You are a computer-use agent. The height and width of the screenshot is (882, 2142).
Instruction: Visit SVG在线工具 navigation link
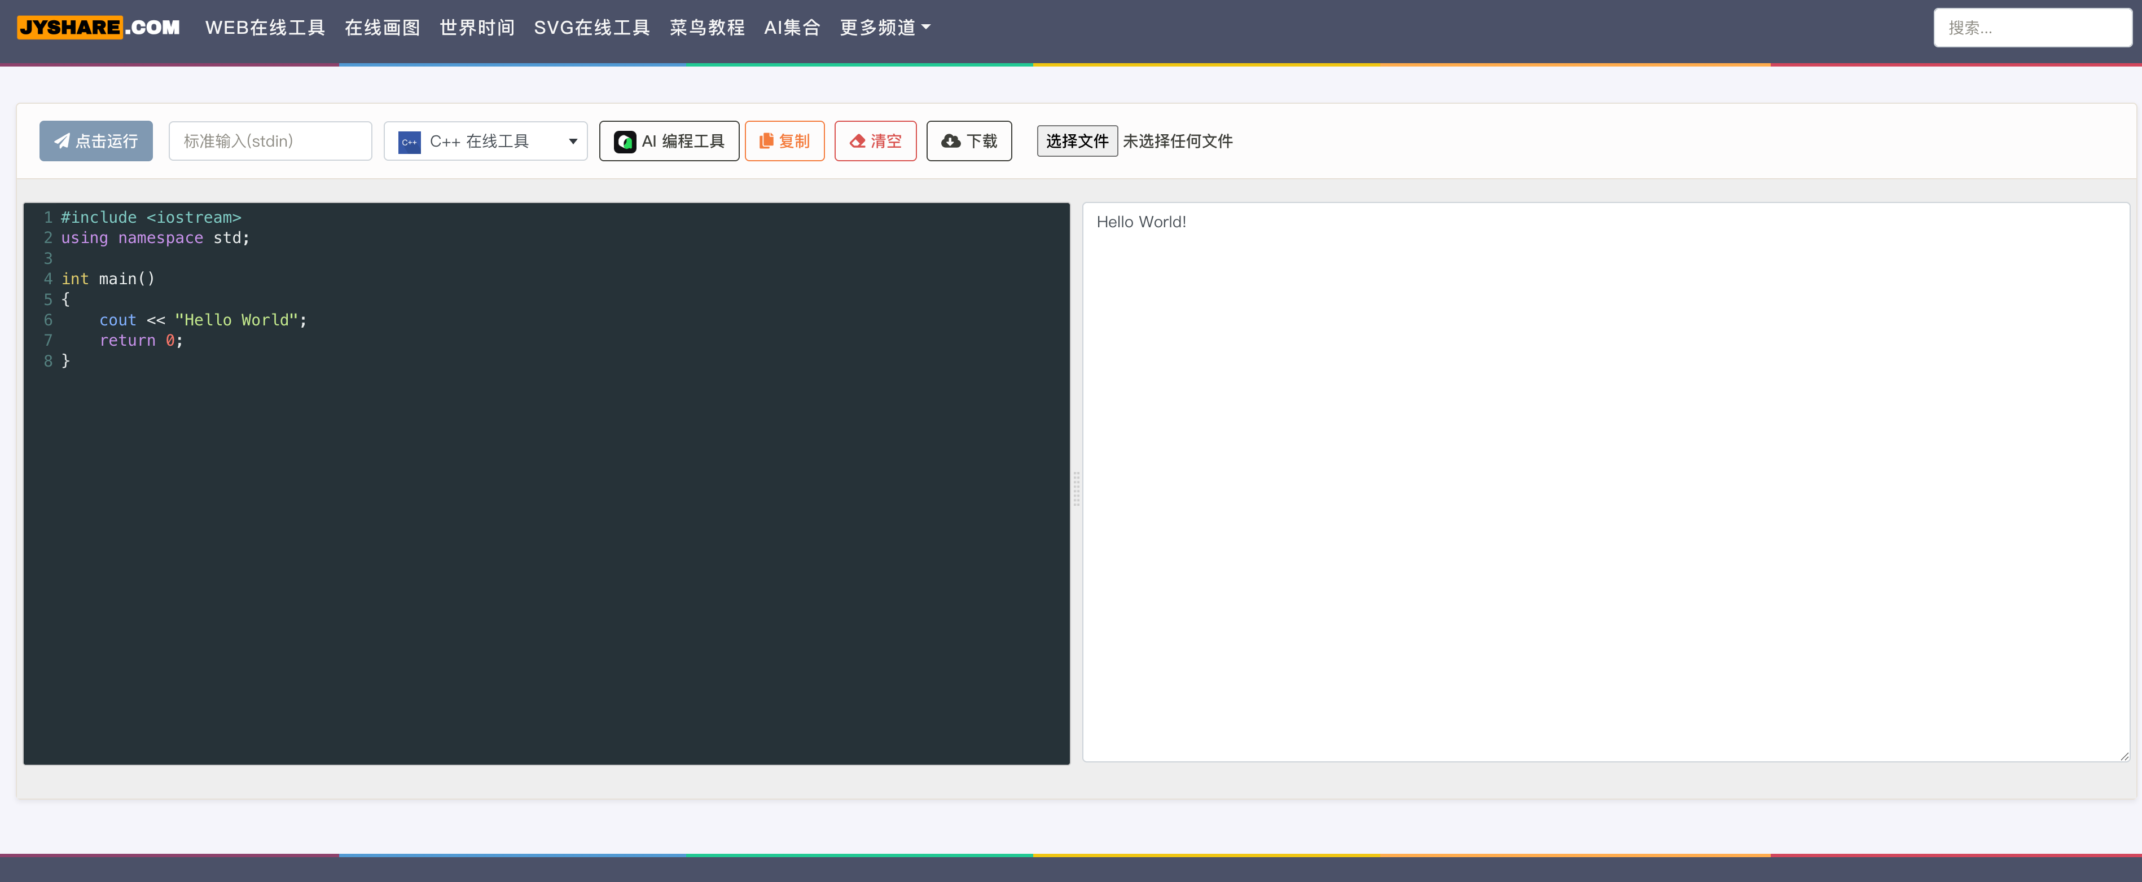591,28
